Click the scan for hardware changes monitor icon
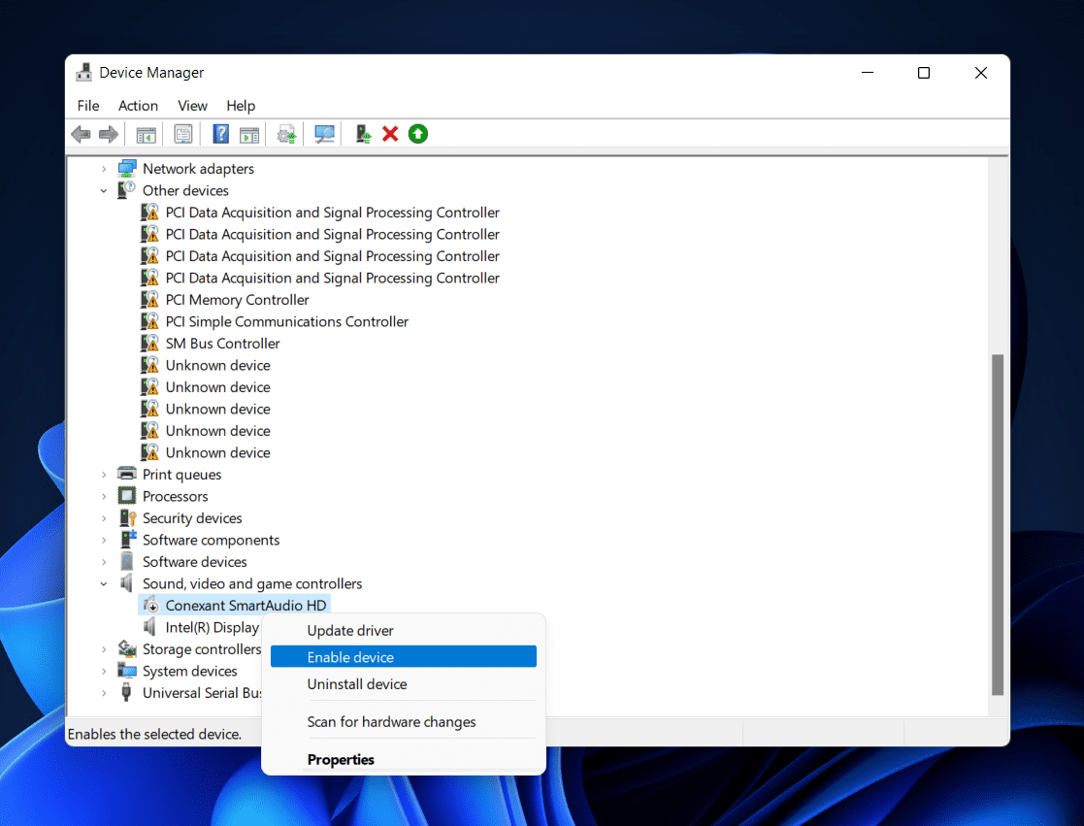1084x826 pixels. (325, 134)
